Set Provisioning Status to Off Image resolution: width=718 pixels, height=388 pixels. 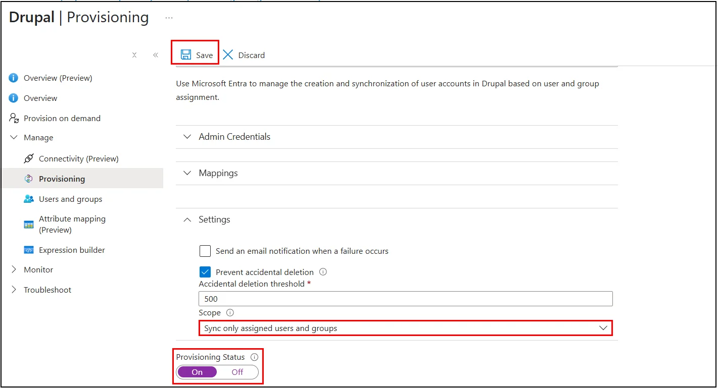click(x=237, y=372)
